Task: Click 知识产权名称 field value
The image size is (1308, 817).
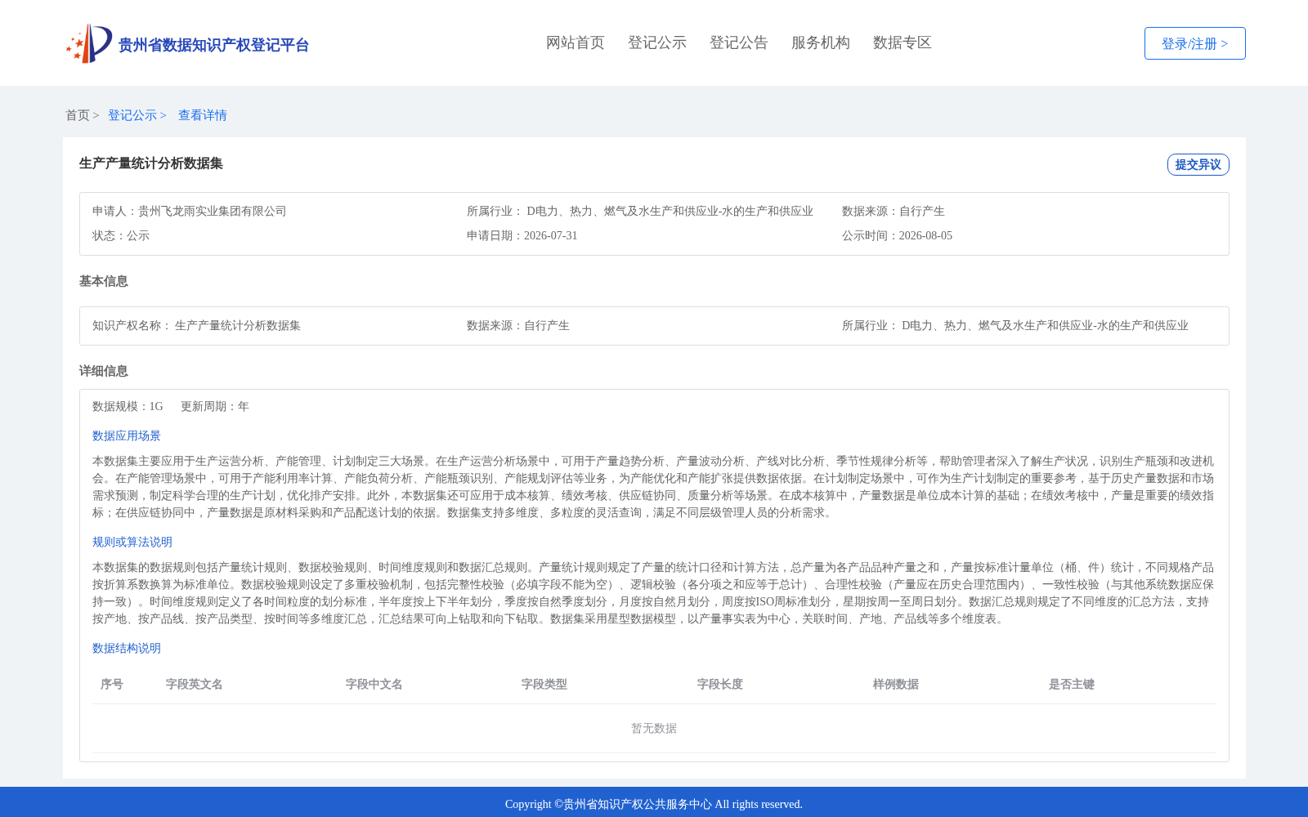Action: click(x=238, y=325)
